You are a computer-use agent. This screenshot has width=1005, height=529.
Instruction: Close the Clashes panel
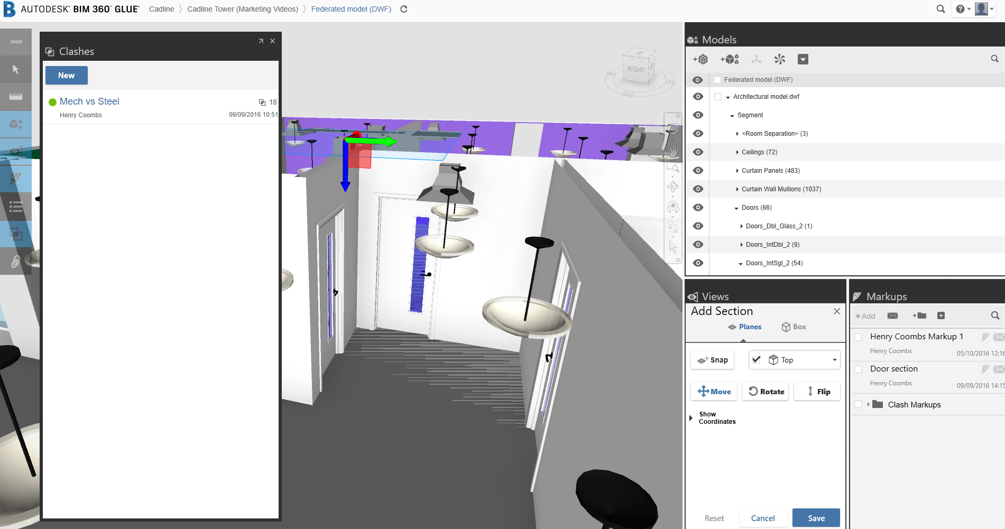pos(273,41)
